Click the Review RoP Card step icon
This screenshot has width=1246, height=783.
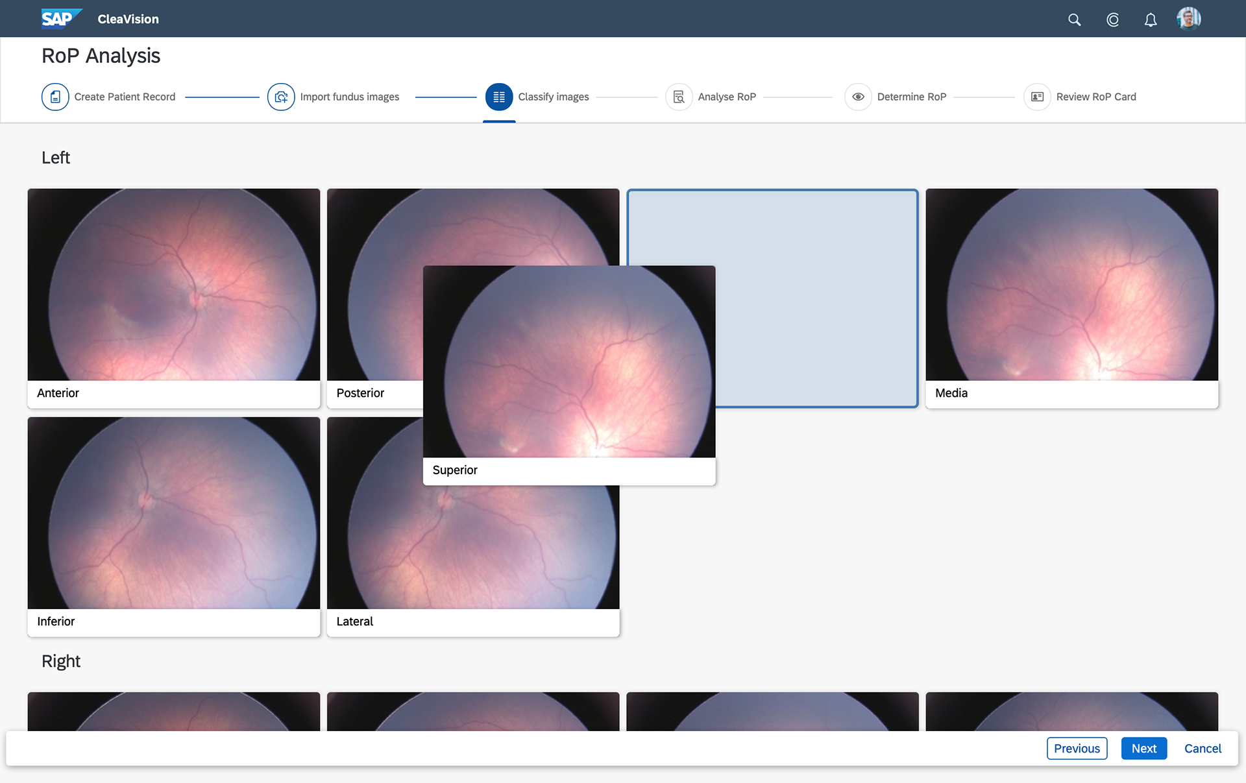(x=1037, y=97)
